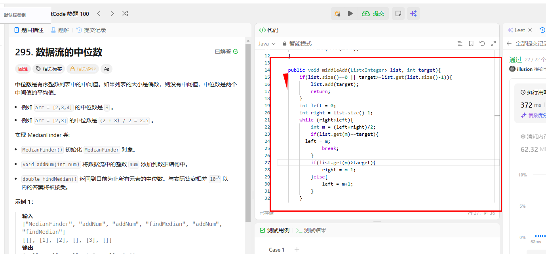Switch to 测试用例 tab
Image resolution: width=546 pixels, height=254 pixels.
coord(275,230)
